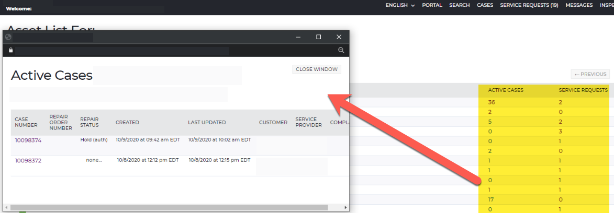Click the SERVICE REQUESTS column header in asset list
Screen dimensions: 614x213
583,90
